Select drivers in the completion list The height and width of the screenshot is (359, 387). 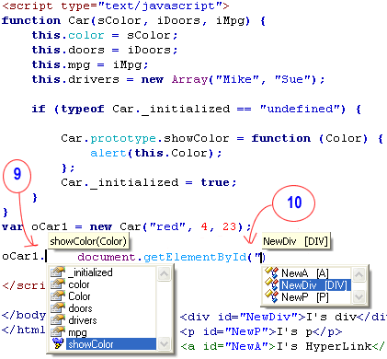83,320
